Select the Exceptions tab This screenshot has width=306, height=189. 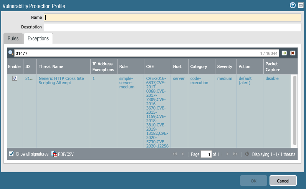coord(38,39)
